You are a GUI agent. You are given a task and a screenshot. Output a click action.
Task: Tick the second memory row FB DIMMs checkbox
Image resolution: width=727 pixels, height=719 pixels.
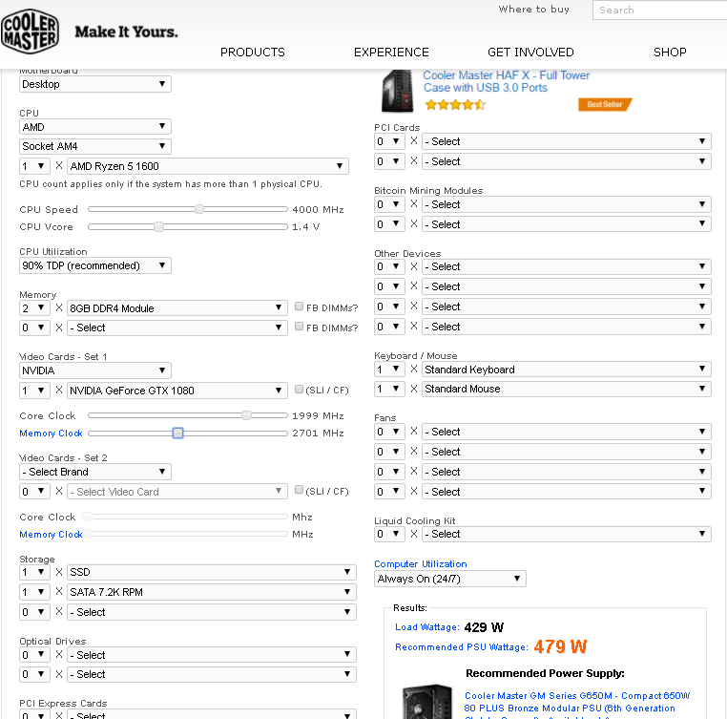(x=299, y=327)
